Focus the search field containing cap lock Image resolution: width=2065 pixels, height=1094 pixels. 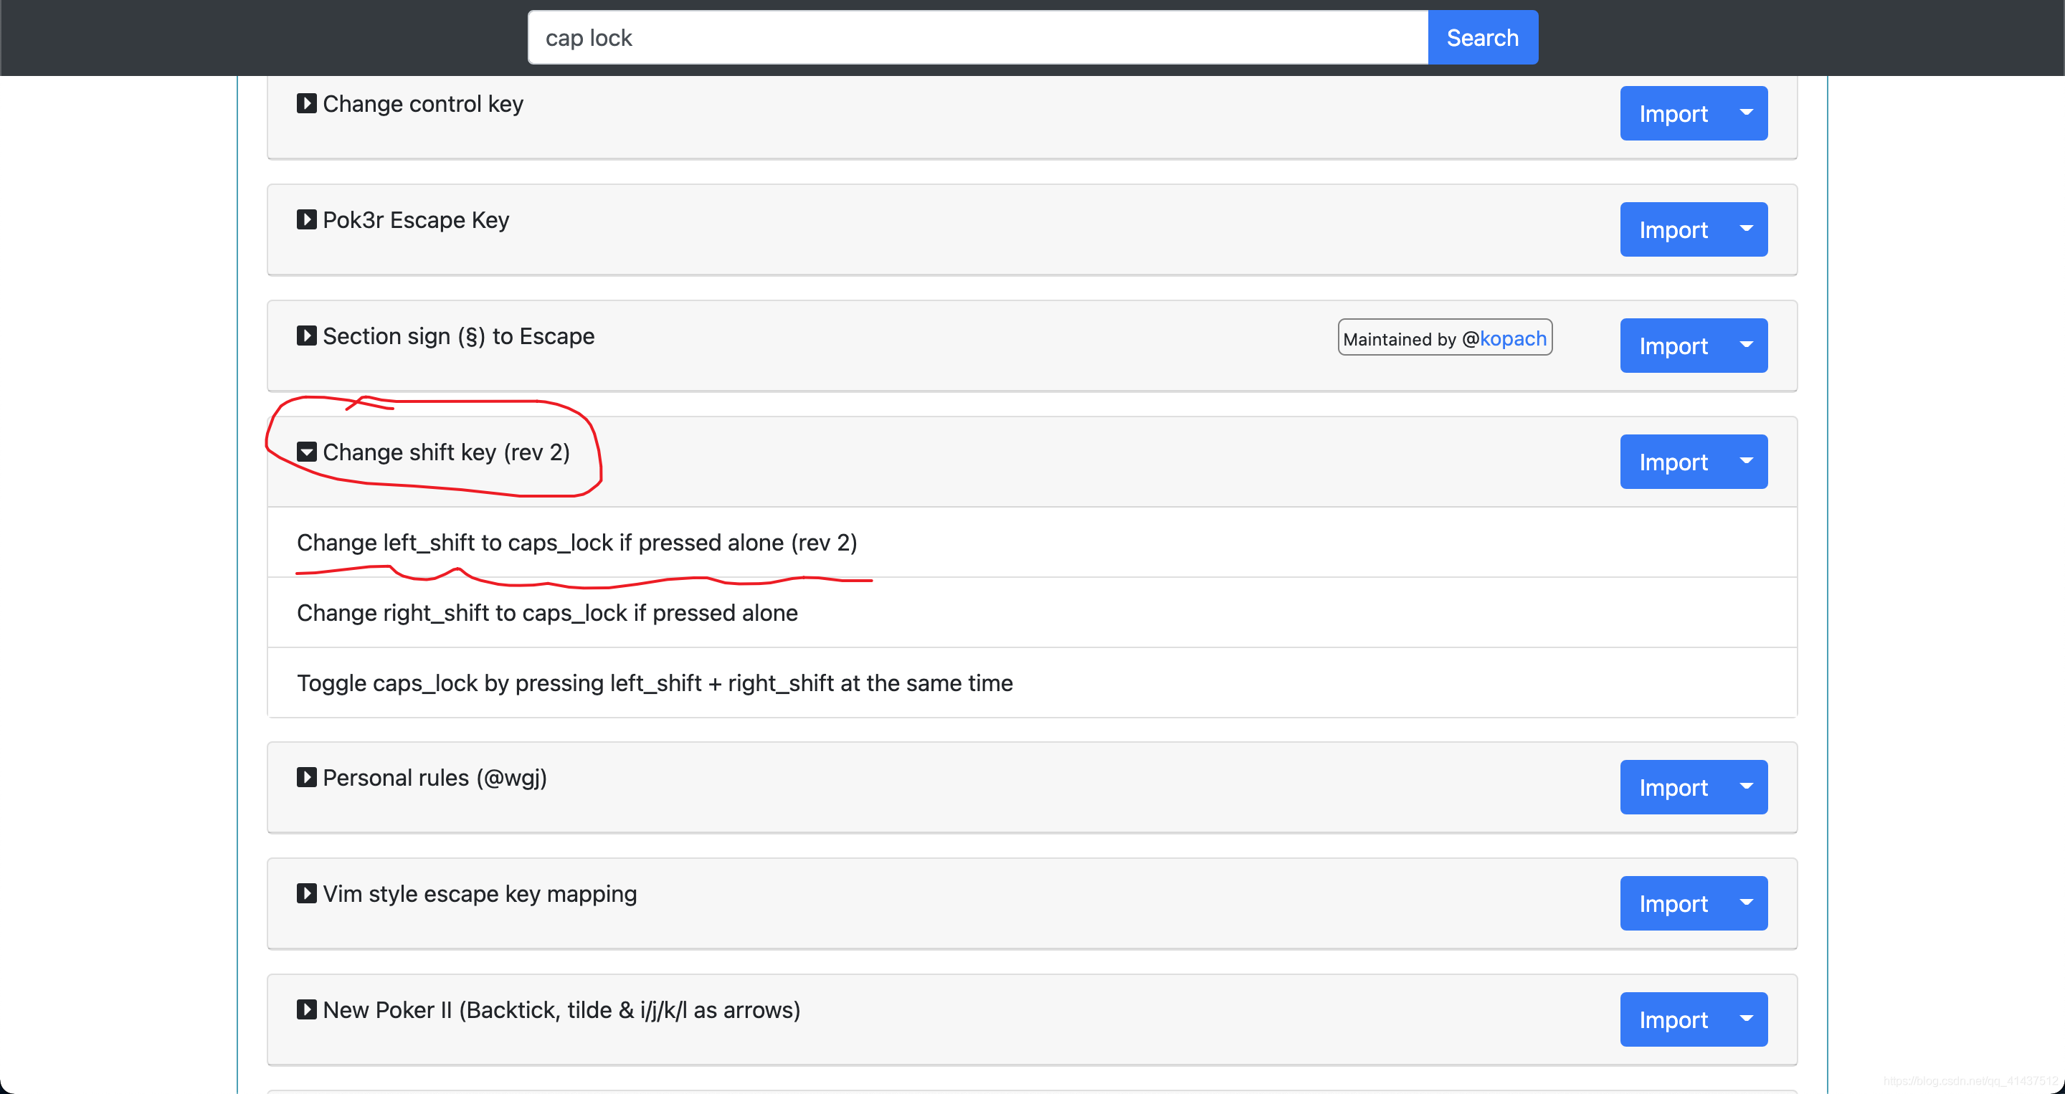click(977, 38)
